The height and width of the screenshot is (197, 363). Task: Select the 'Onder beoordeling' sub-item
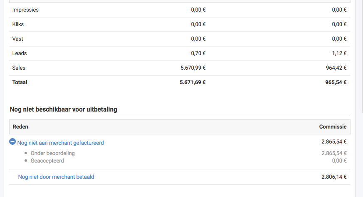coord(52,153)
